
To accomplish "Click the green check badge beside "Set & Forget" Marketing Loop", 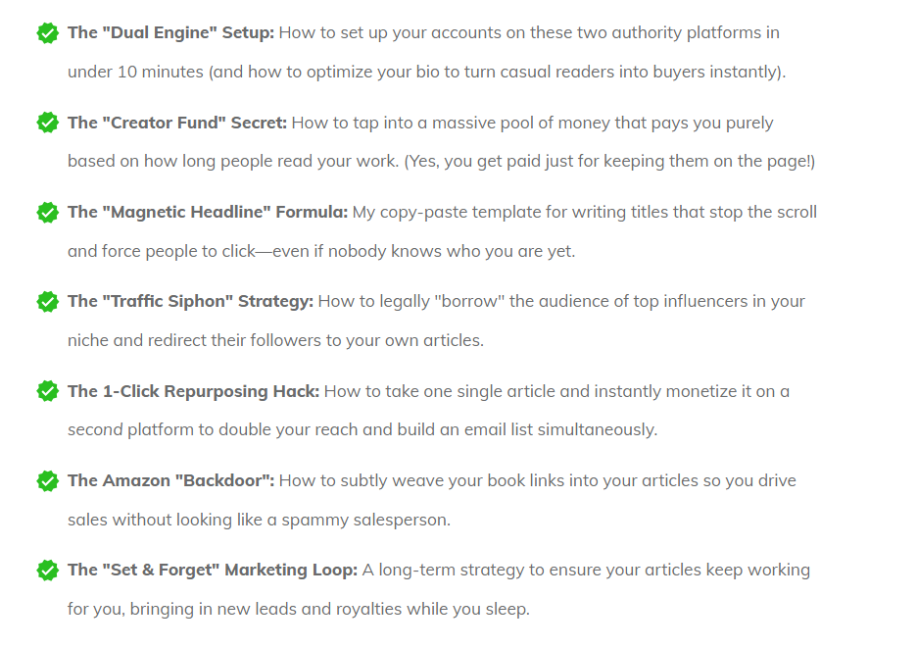I will (47, 571).
